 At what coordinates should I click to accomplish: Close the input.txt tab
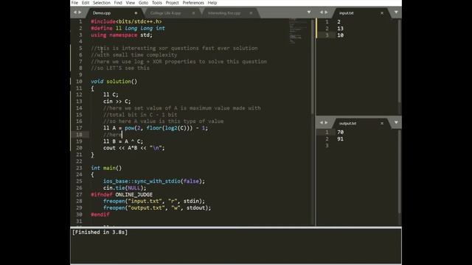click(x=382, y=13)
